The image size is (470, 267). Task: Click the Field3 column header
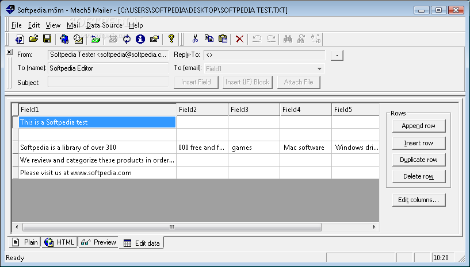[x=254, y=110]
